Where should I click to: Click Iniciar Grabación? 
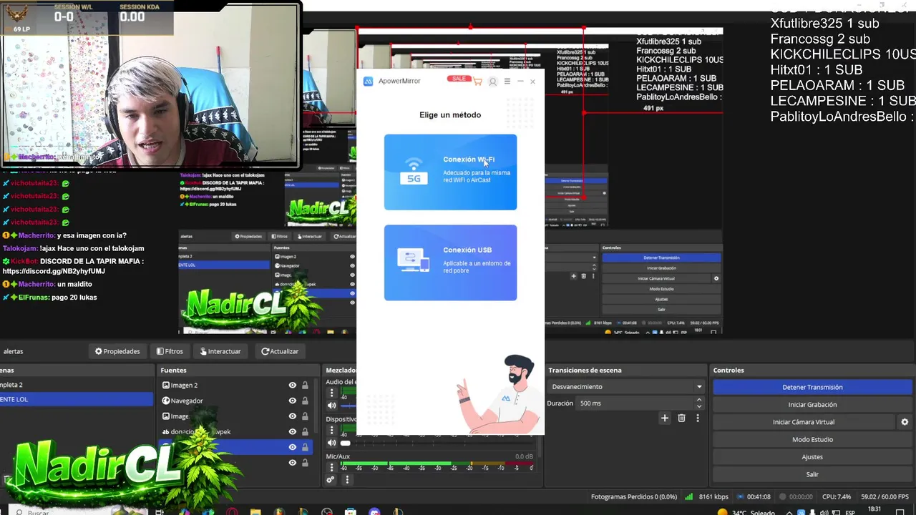pos(812,405)
